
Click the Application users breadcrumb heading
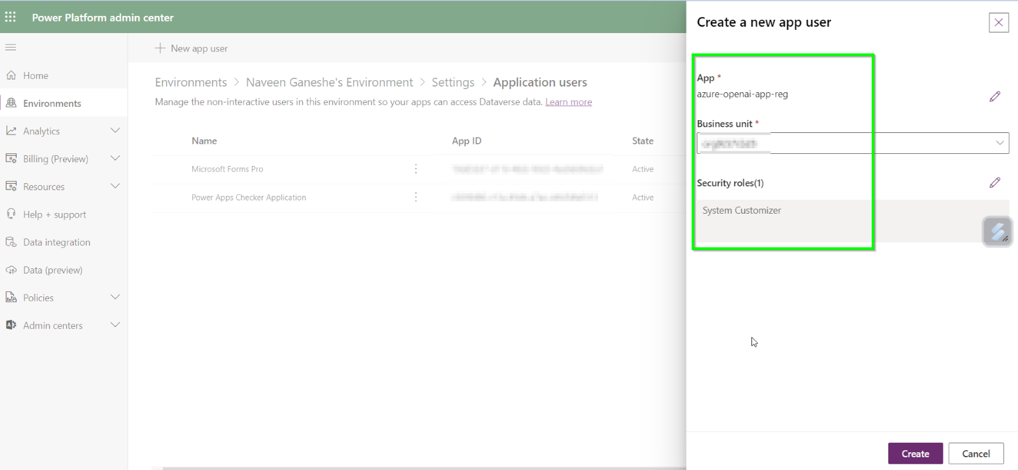[x=540, y=82]
